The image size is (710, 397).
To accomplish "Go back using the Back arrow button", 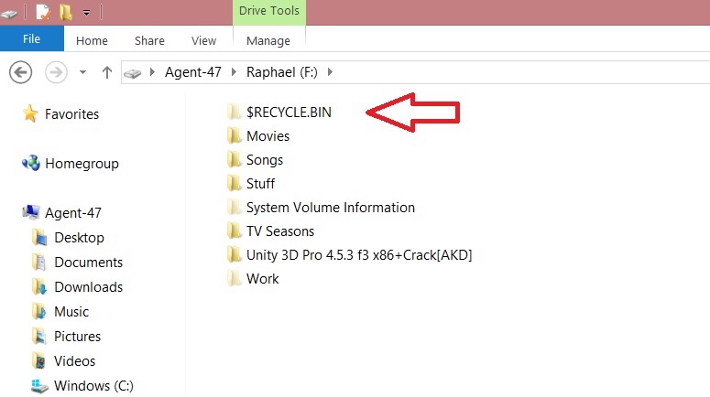I will 20,71.
